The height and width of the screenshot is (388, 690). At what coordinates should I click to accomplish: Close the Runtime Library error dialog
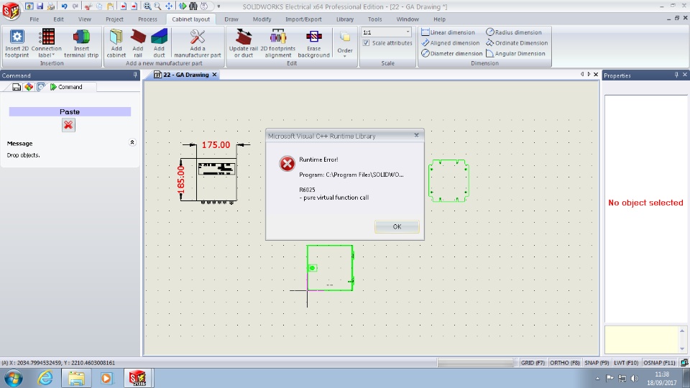click(x=416, y=136)
